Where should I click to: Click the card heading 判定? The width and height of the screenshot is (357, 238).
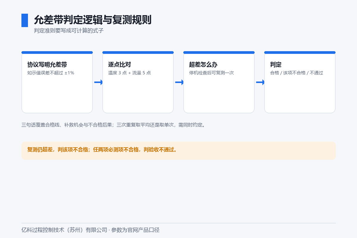(x=276, y=65)
